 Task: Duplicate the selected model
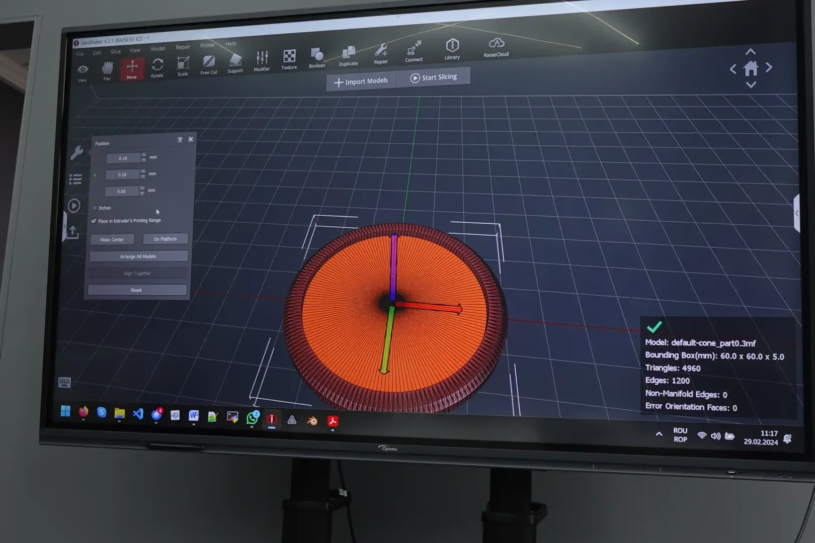click(x=348, y=56)
